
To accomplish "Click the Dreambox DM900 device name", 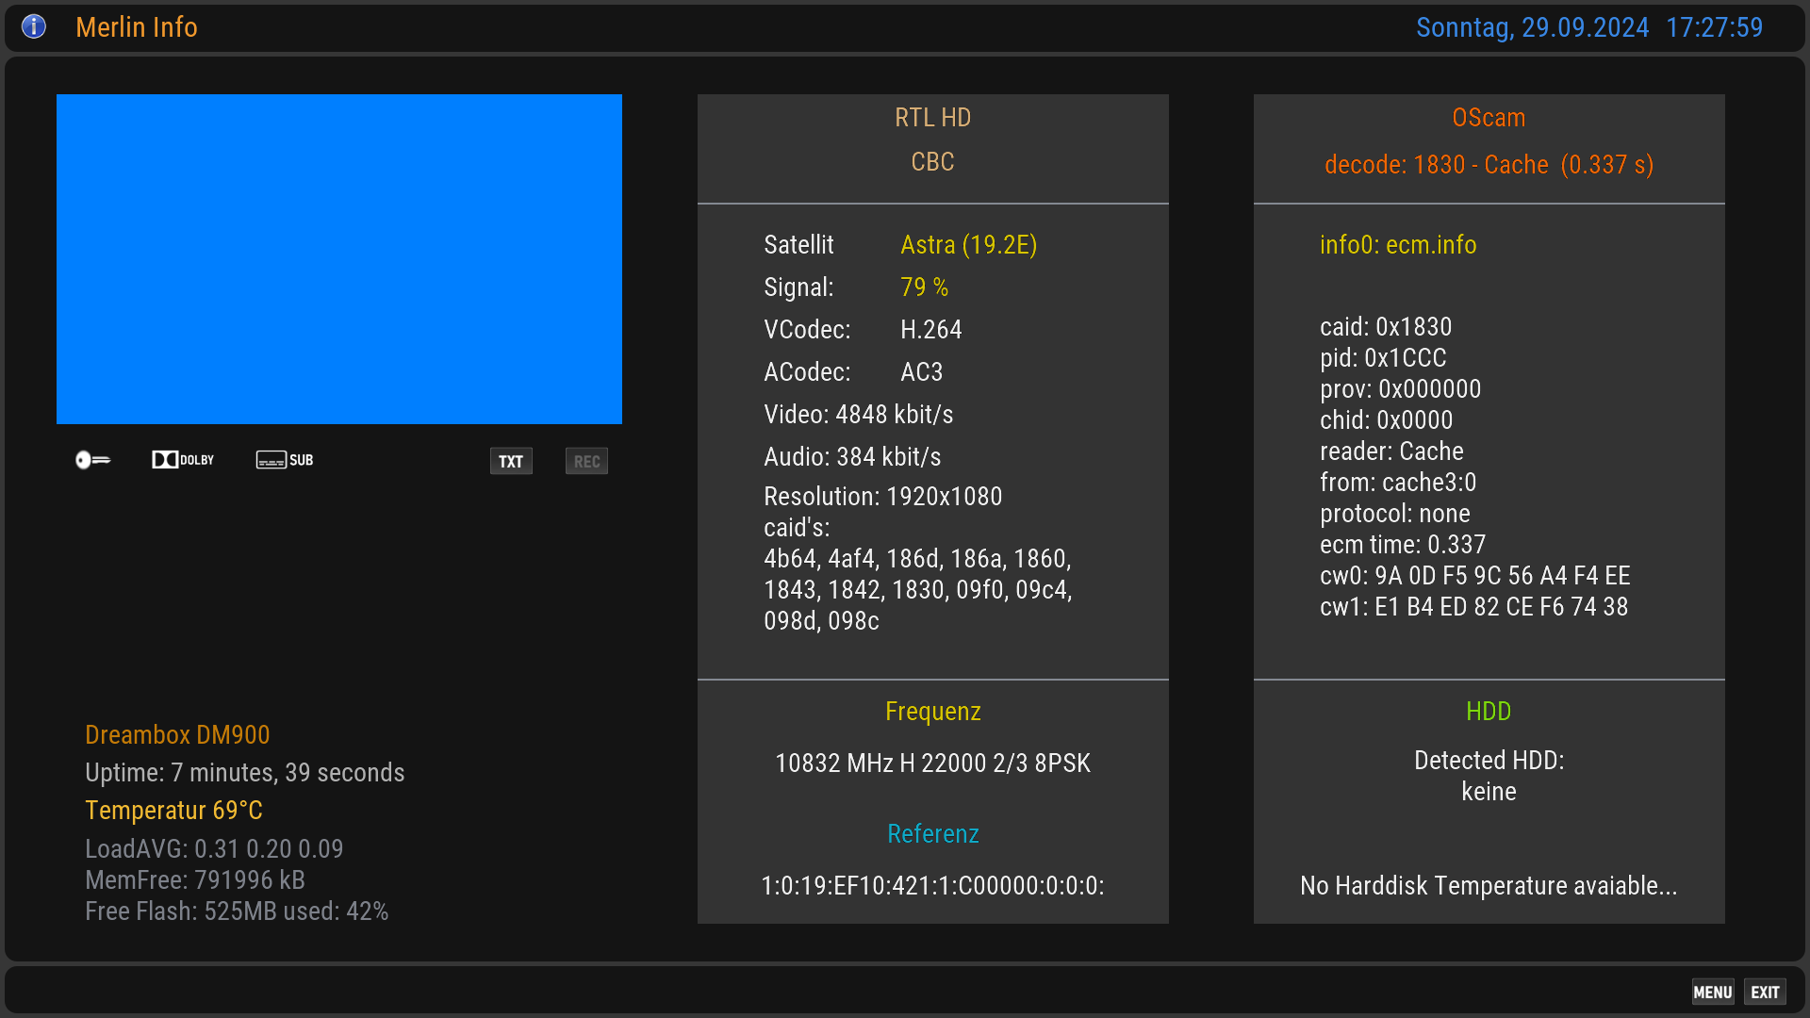I will [x=177, y=735].
